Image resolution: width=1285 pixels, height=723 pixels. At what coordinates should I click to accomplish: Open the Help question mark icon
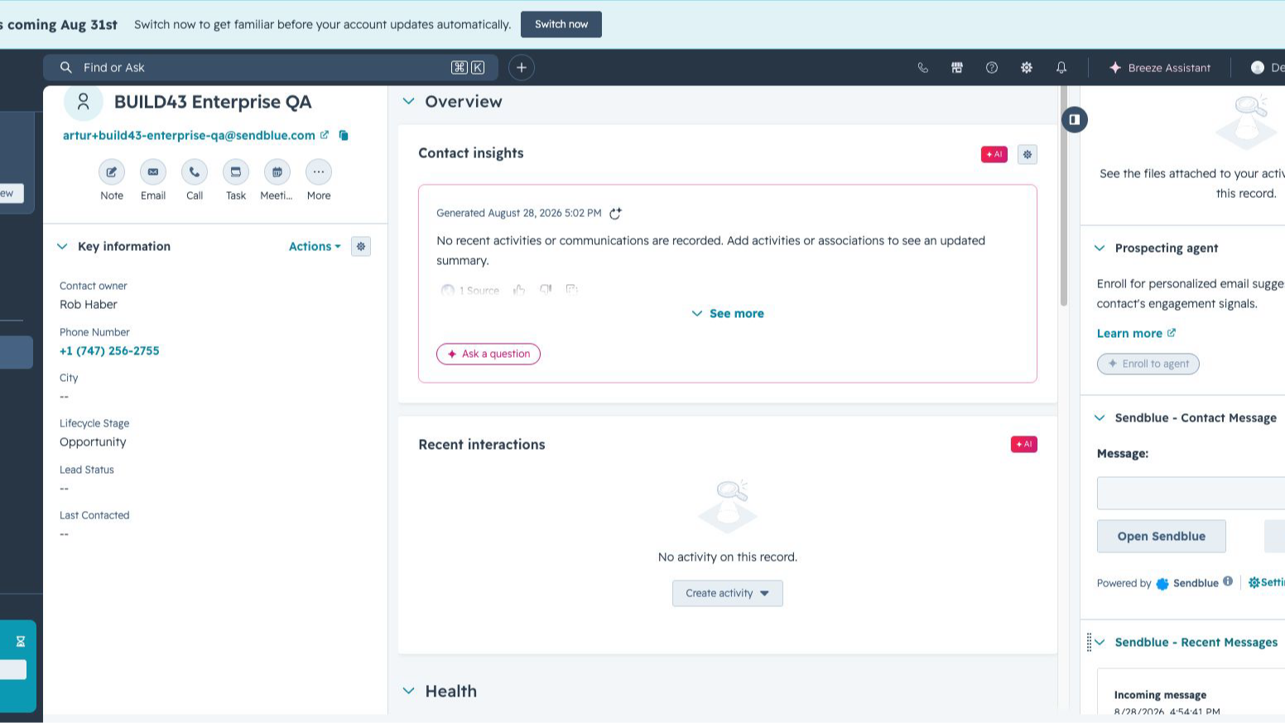(992, 68)
